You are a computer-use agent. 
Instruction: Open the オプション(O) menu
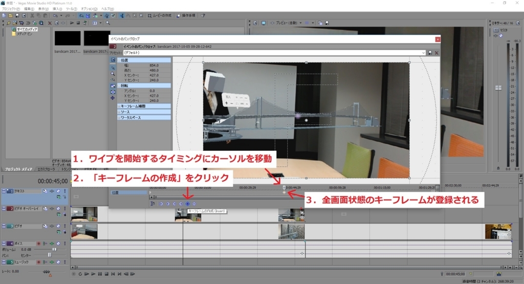(x=89, y=9)
